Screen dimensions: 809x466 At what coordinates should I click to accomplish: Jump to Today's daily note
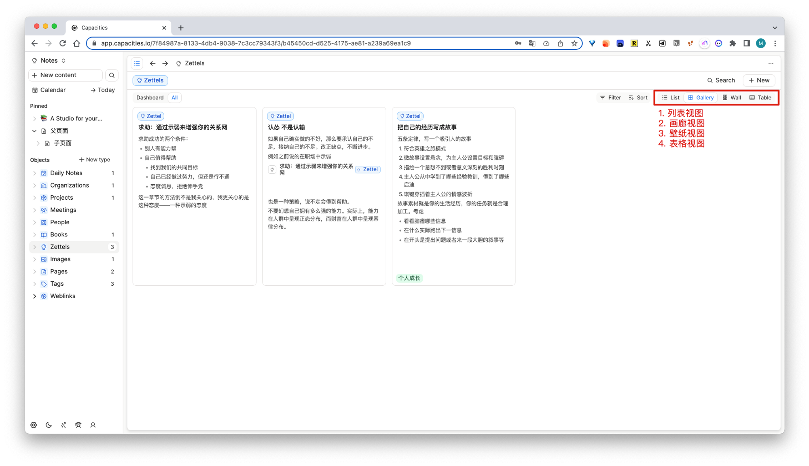(x=103, y=90)
